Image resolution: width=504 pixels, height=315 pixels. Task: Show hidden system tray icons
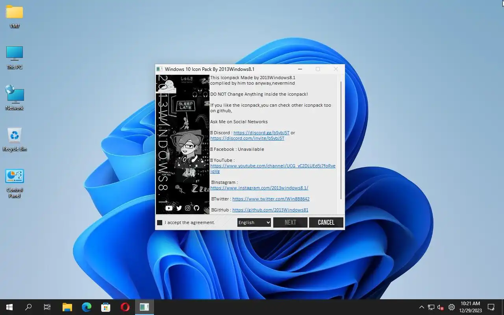coord(421,307)
